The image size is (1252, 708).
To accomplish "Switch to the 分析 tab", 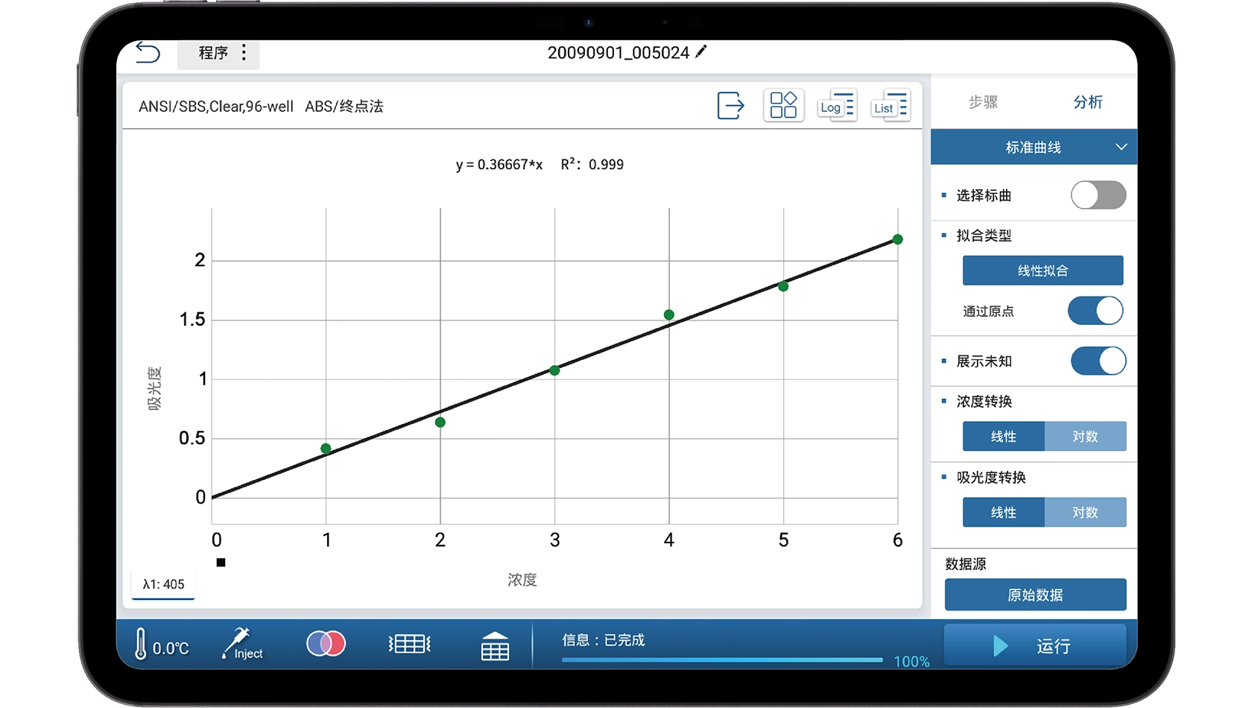I will tap(1087, 102).
